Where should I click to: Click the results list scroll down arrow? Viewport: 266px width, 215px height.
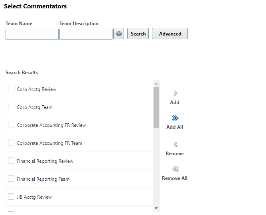tap(156, 208)
